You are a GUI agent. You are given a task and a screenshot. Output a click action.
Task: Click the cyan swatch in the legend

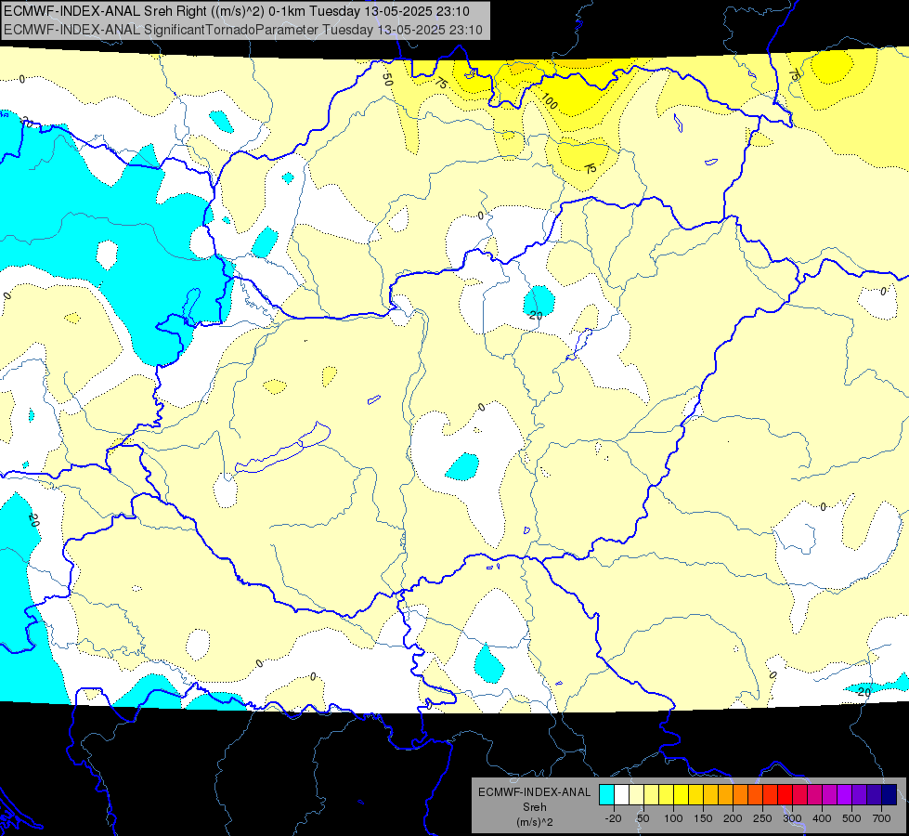[x=607, y=795]
